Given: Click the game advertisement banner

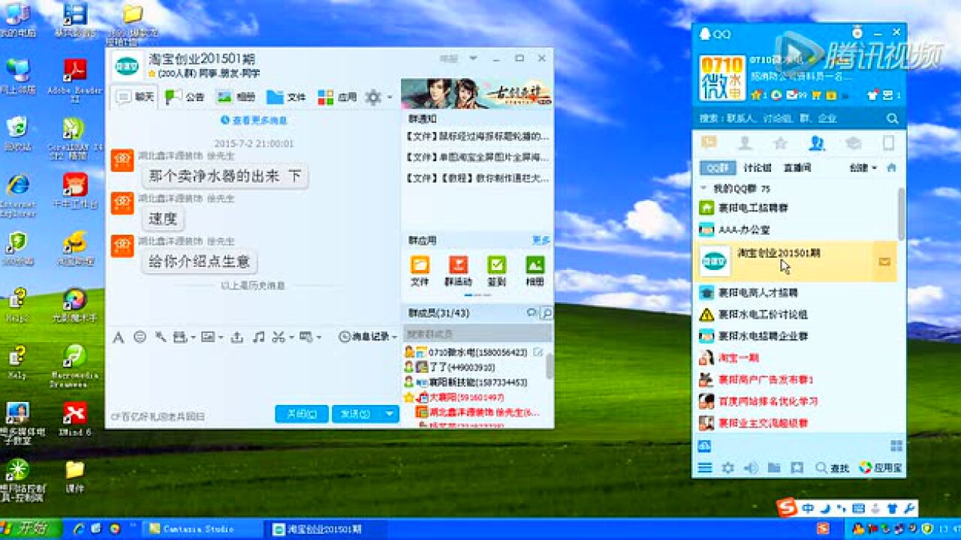Looking at the screenshot, I should point(477,94).
